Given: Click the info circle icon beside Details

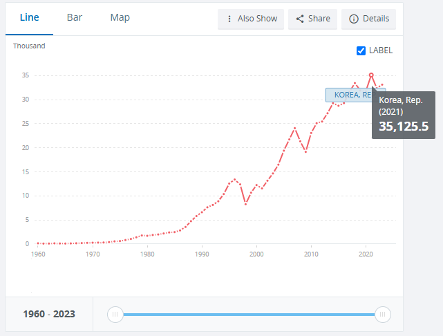Looking at the screenshot, I should (x=354, y=19).
